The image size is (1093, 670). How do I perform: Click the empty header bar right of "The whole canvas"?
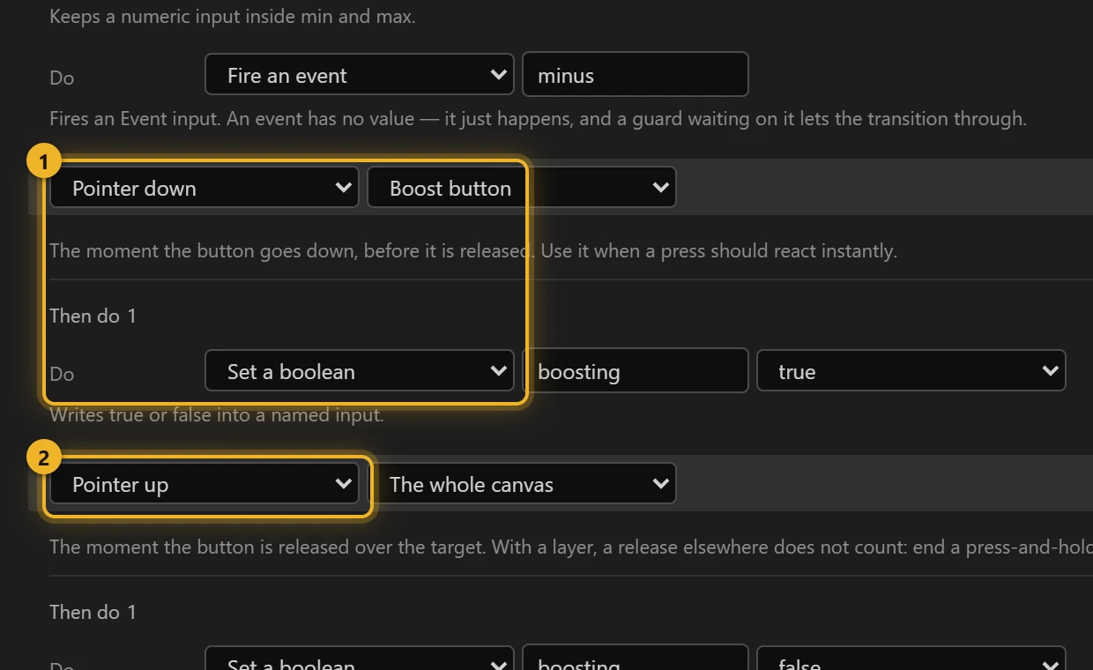[885, 483]
